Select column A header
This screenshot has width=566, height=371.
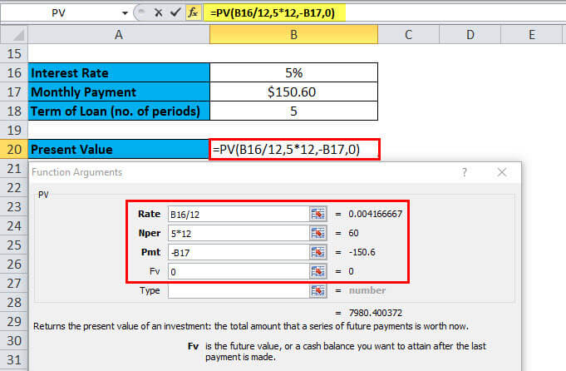(119, 35)
